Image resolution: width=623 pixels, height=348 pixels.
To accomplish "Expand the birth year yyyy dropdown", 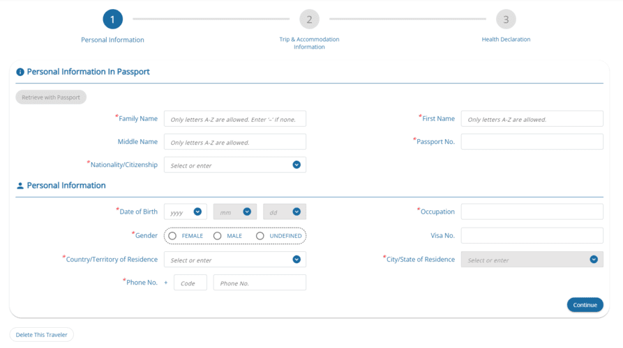I will (x=197, y=212).
